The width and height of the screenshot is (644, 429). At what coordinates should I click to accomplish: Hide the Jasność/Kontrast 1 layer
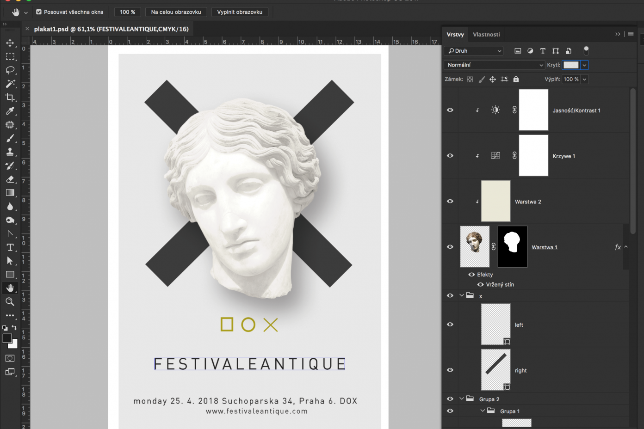pos(450,110)
